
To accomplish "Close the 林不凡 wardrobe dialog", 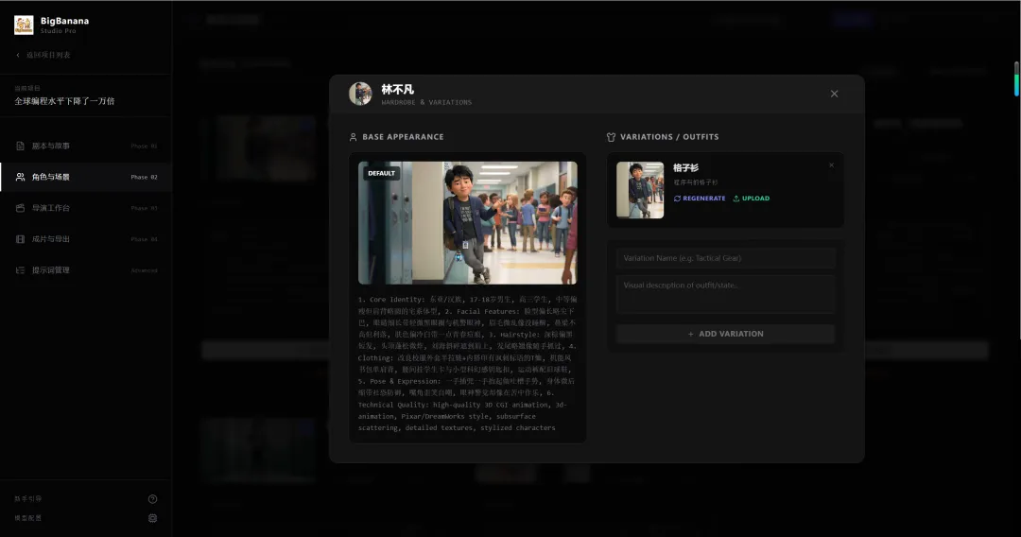I will point(834,94).
